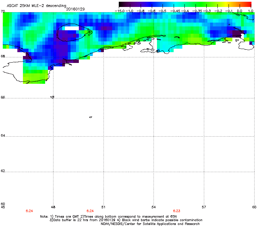This screenshot has height=226, width=257.
Task: Click the "1.0" color scale label
Action: click(251, 11)
